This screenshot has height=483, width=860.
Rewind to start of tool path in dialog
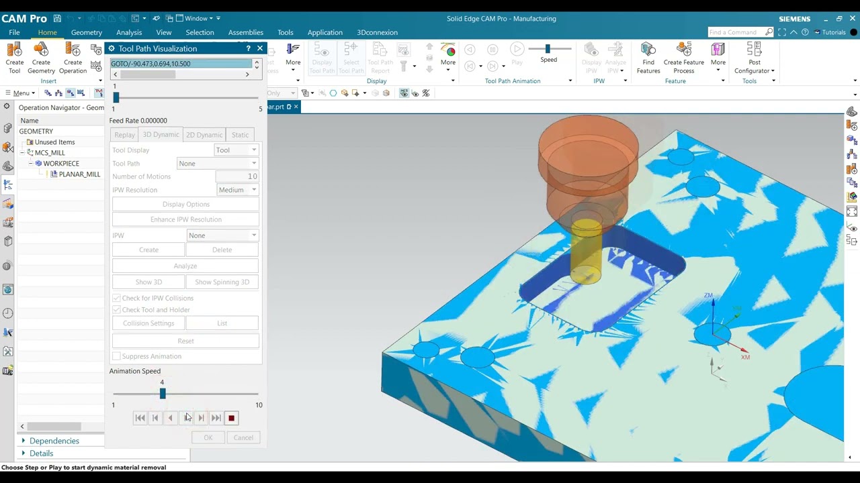140,418
